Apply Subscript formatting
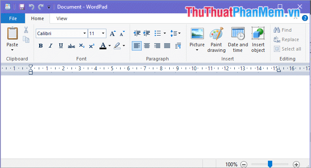Viewport: 311px width, 168px height. pyautogui.click(x=82, y=46)
